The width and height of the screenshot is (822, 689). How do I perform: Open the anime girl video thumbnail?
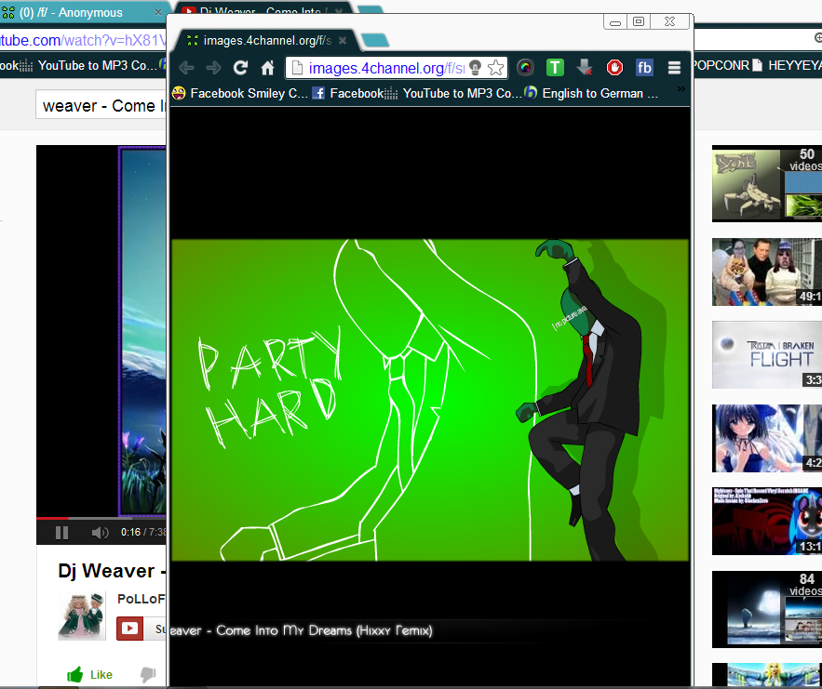click(x=766, y=438)
